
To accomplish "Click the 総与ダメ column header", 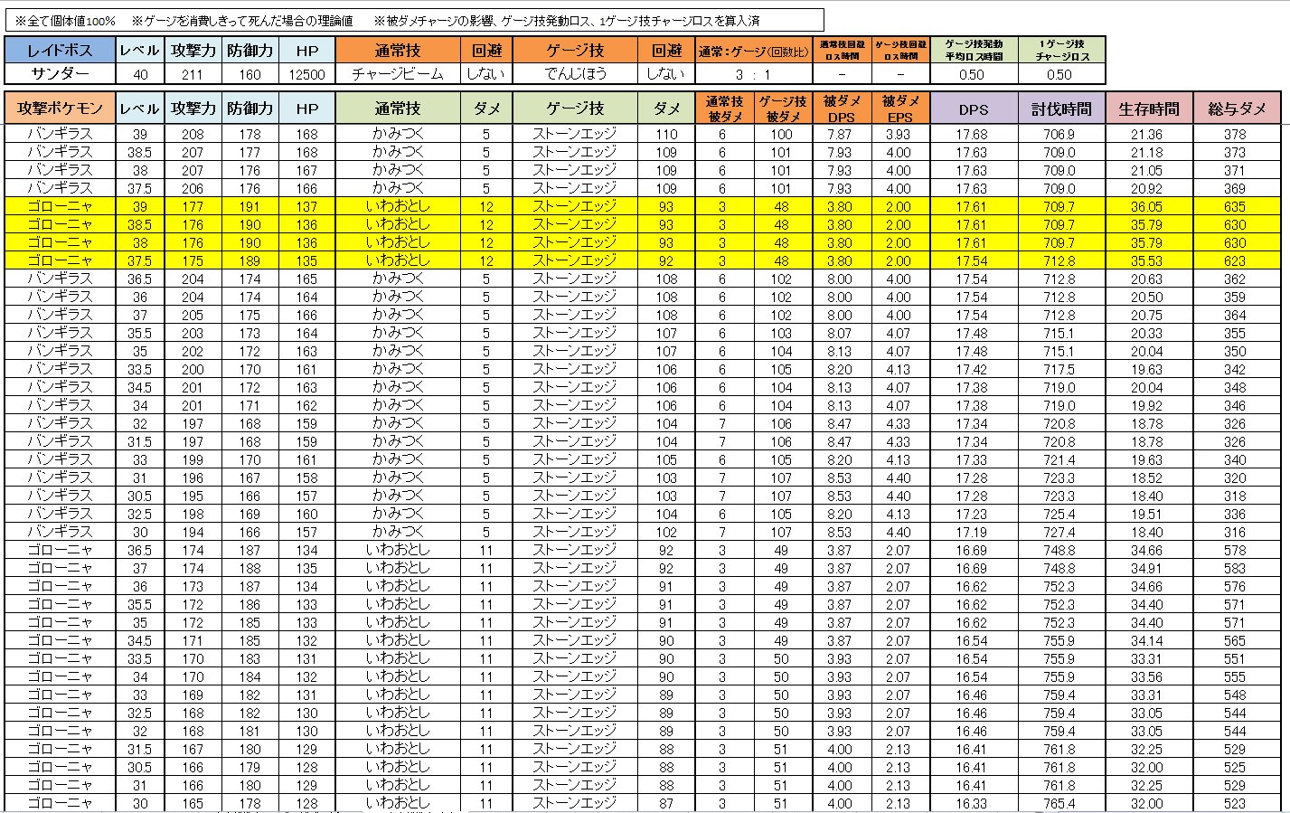I will (x=1237, y=108).
